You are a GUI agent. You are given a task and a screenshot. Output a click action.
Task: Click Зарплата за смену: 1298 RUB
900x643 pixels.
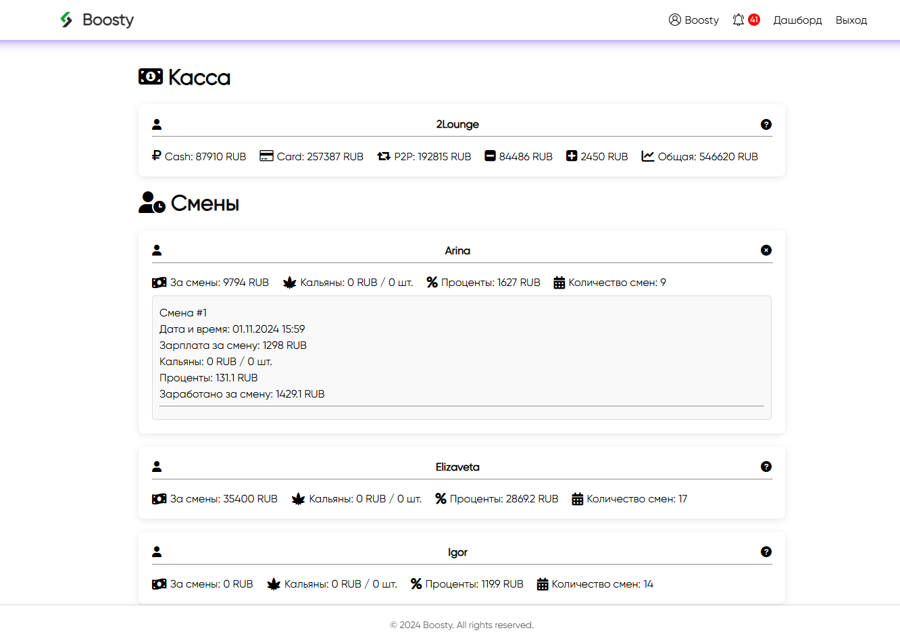pos(233,345)
